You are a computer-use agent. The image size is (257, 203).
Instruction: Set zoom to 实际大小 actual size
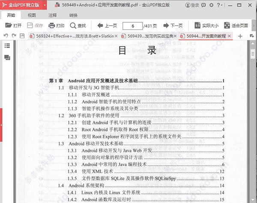click(x=206, y=26)
